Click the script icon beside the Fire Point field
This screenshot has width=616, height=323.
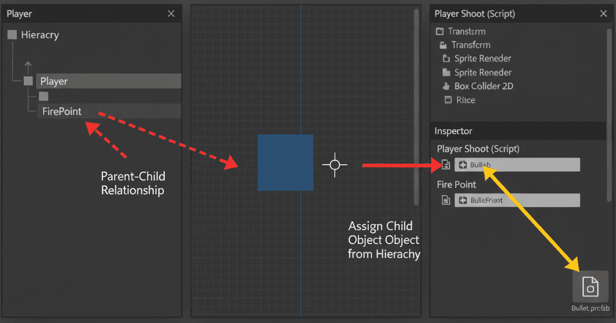446,201
